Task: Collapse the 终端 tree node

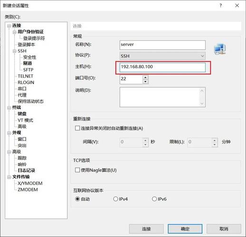Action: click(x=9, y=108)
